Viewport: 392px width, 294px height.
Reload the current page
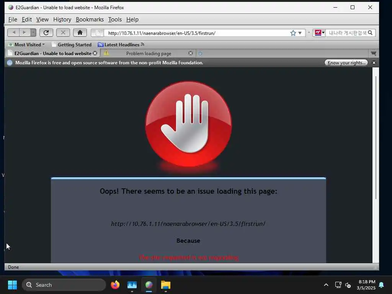[x=46, y=33]
